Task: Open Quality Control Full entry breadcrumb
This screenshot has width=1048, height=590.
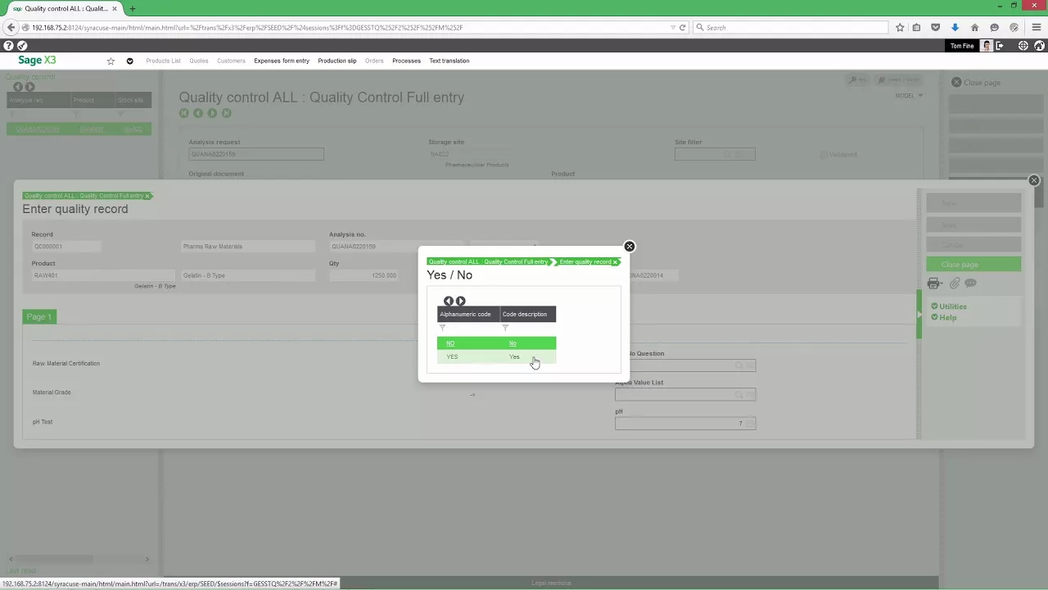Action: pos(488,261)
